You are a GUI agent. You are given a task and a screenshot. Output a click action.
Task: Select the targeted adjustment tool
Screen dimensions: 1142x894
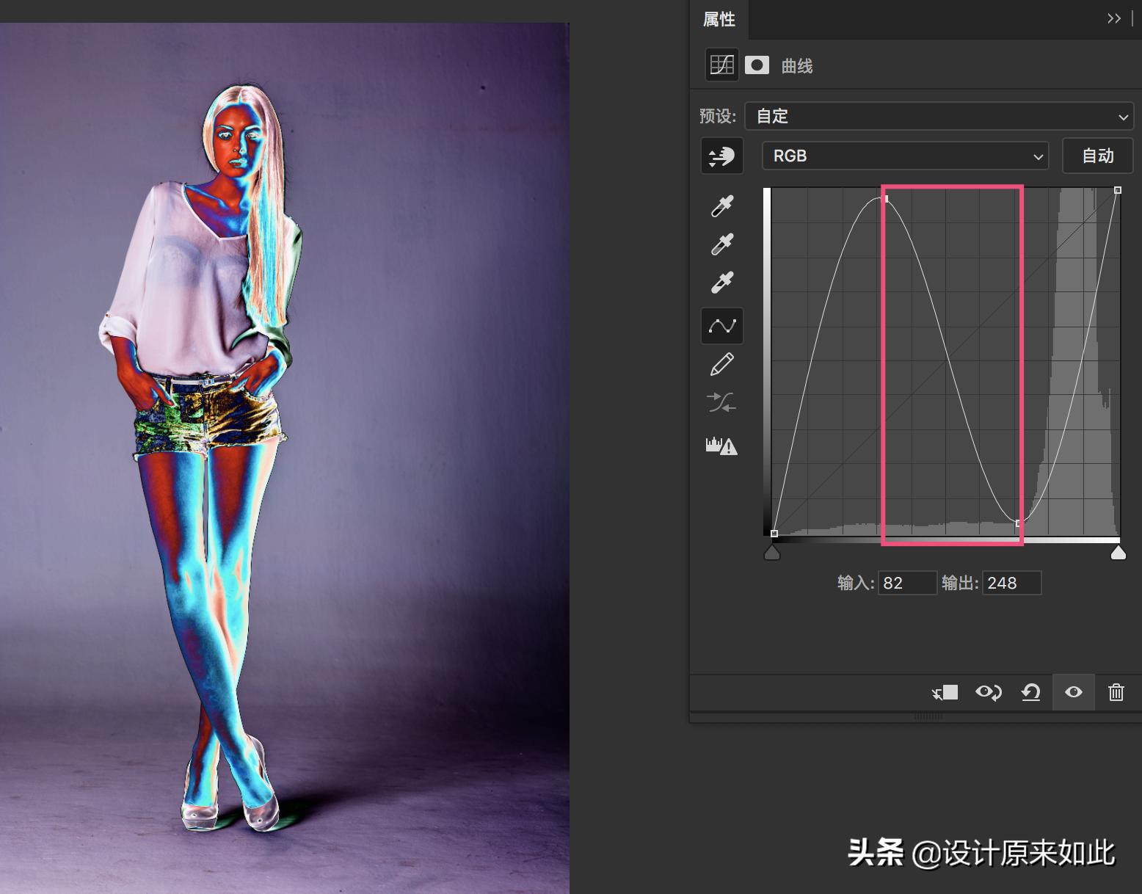[721, 156]
